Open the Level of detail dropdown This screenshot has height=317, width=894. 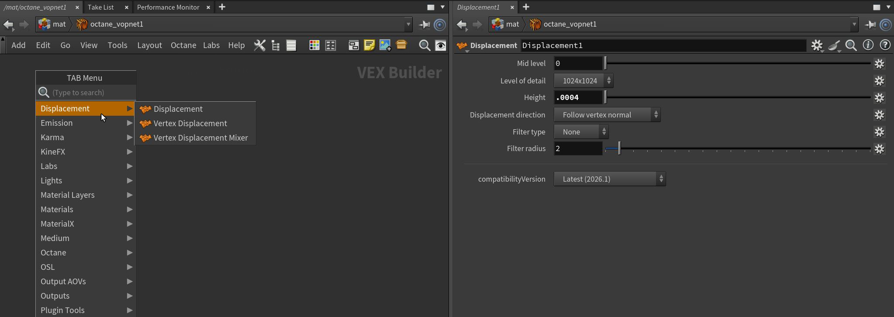pos(583,81)
